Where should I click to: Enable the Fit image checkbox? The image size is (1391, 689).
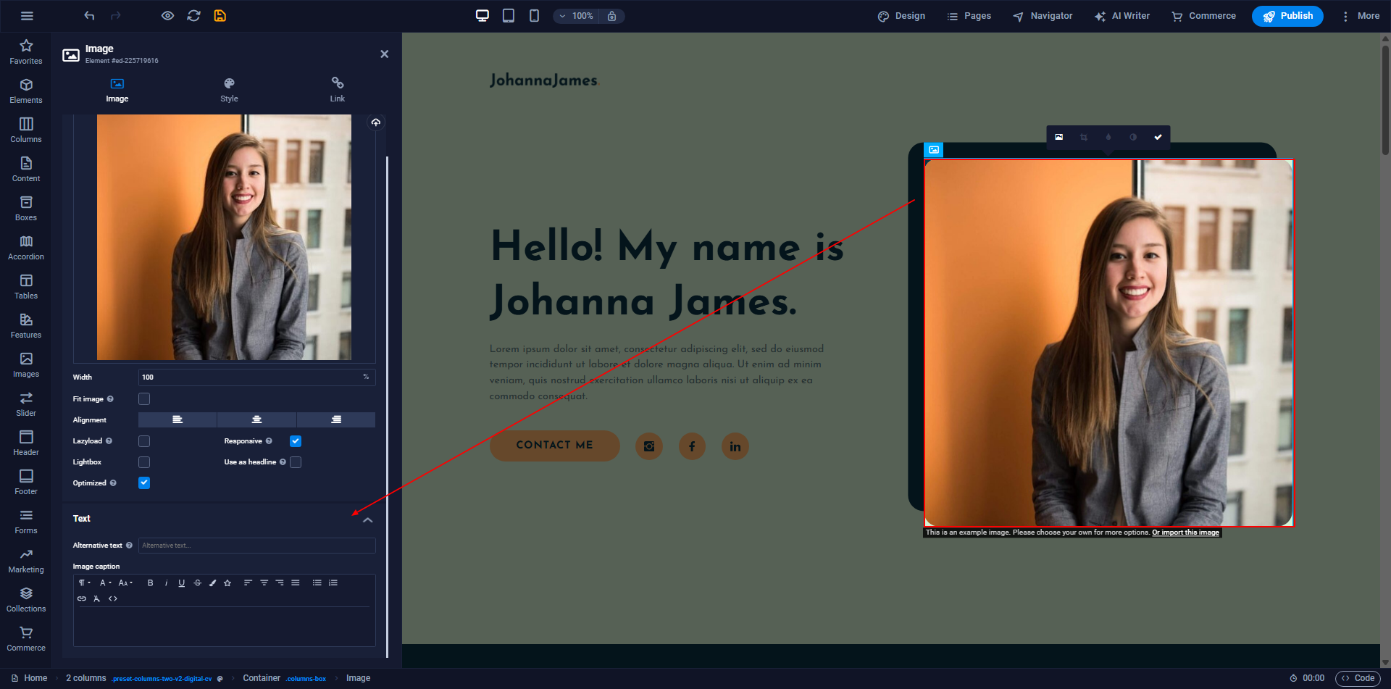pyautogui.click(x=144, y=399)
